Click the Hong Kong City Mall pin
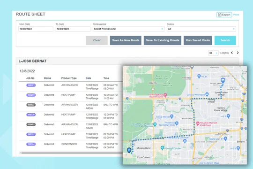This screenshot has height=169, width=253. [185, 141]
